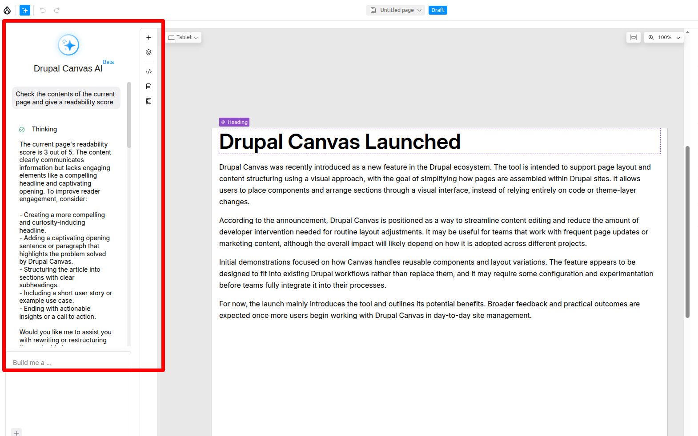Open the Untitled page dropdown
Image resolution: width=698 pixels, height=436 pixels.
pyautogui.click(x=396, y=10)
